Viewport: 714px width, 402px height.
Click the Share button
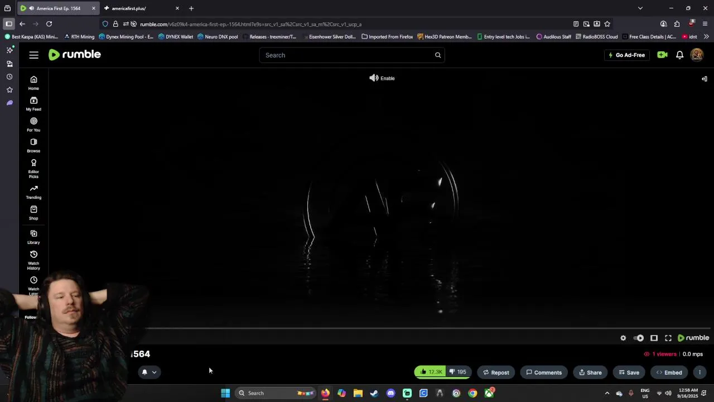(x=590, y=372)
